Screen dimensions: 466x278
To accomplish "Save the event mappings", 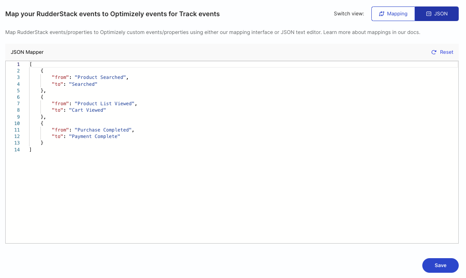I will (x=440, y=265).
